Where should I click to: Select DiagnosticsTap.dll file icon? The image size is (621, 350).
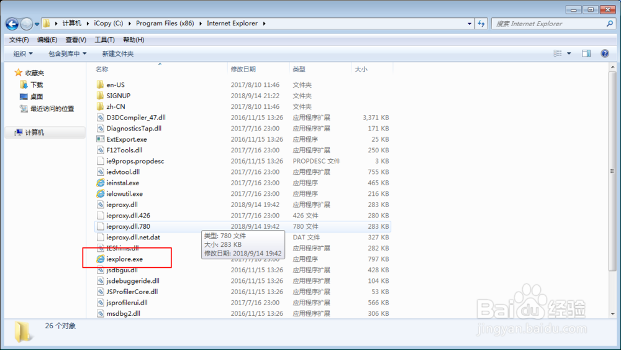coord(101,128)
